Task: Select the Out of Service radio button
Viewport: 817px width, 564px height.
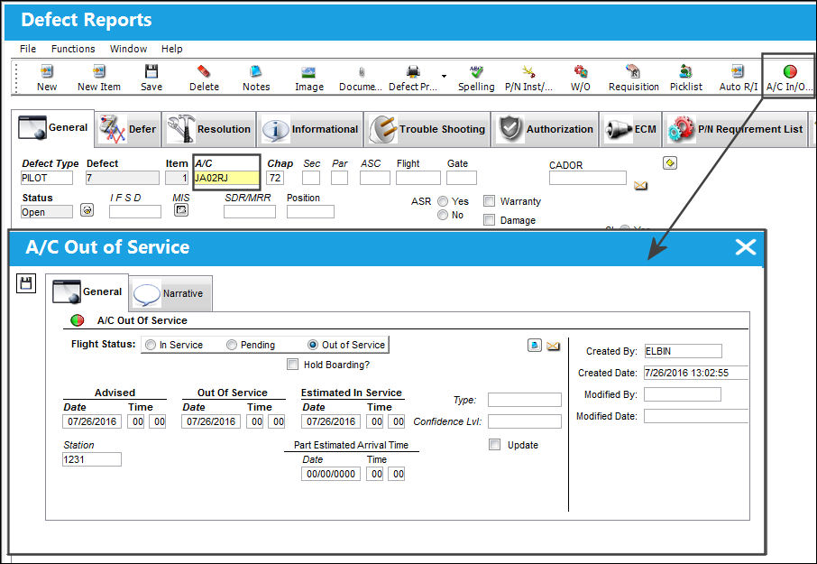Action: tap(313, 345)
